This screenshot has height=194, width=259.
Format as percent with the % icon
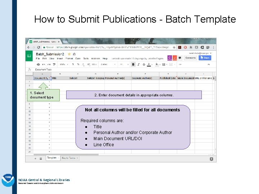coord(78,64)
